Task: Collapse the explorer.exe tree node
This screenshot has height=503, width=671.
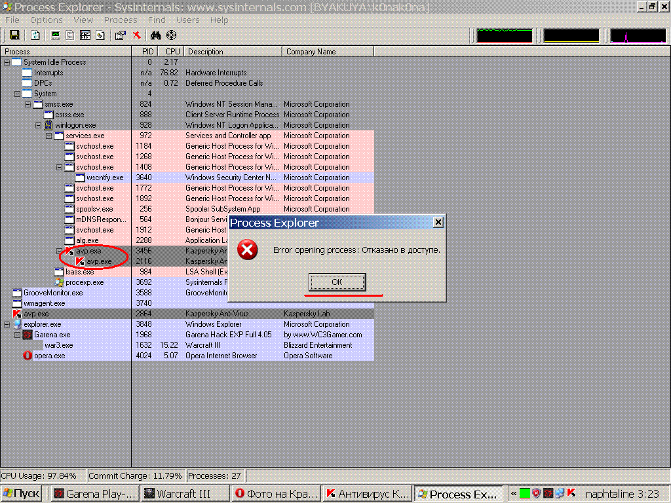Action: pyautogui.click(x=7, y=324)
